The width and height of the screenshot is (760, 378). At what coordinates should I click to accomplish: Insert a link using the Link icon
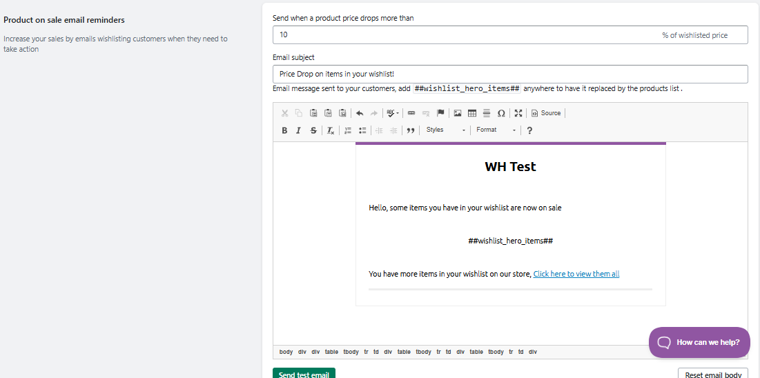tap(411, 113)
